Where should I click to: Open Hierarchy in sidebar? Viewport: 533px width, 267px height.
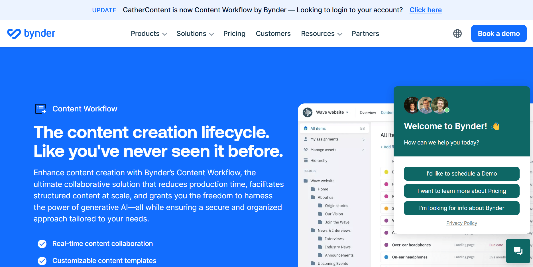click(x=334, y=161)
